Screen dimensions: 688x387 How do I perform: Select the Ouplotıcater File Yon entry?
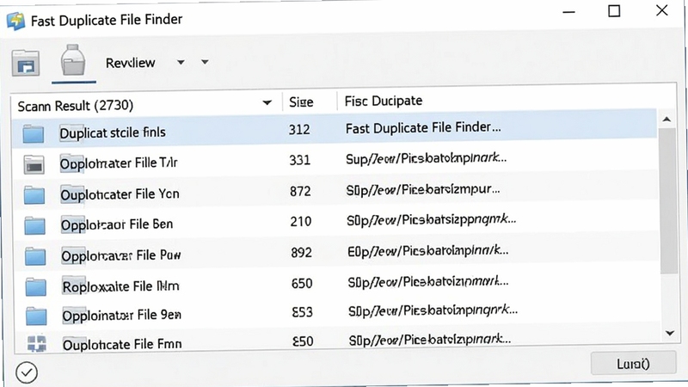click(120, 194)
